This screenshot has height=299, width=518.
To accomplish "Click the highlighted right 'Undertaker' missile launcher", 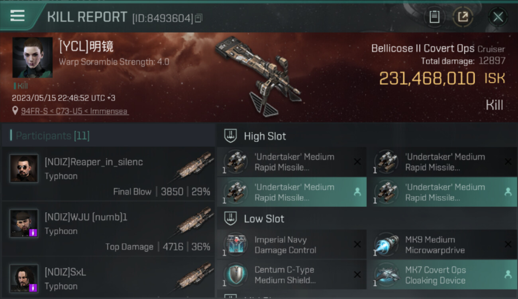I will pyautogui.click(x=442, y=192).
